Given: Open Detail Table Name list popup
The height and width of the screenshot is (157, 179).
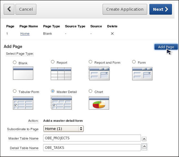Looking at the screenshot, I should (144, 147).
